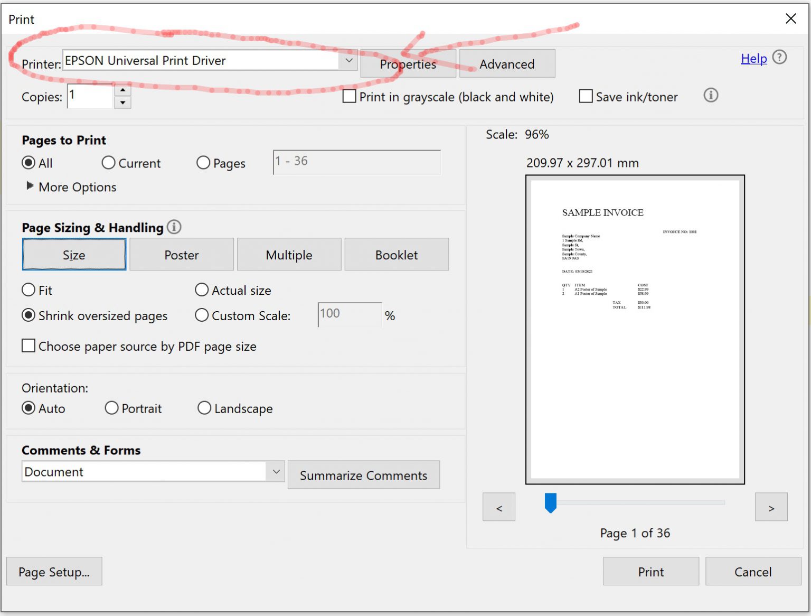Select Actual size scaling
Viewport: 811px width, 616px height.
coord(202,290)
